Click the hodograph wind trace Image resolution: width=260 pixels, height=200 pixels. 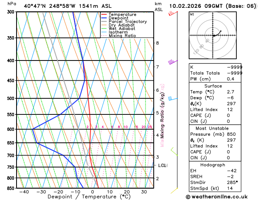tap(217, 33)
